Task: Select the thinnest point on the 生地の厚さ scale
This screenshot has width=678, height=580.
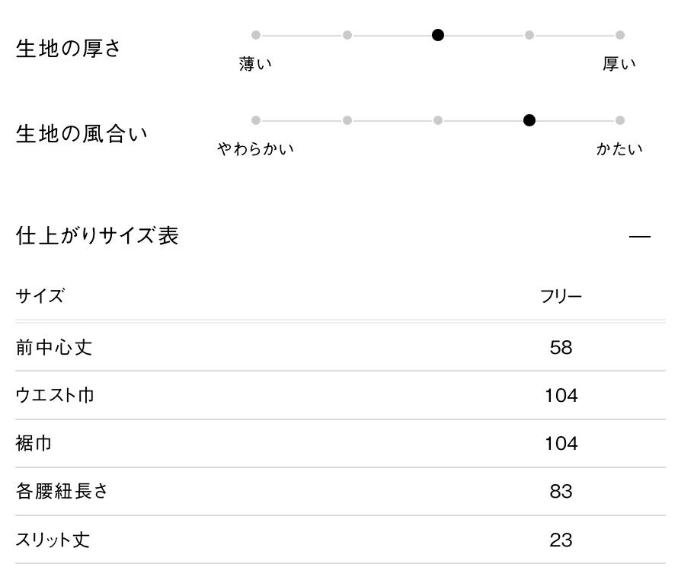Action: click(256, 35)
